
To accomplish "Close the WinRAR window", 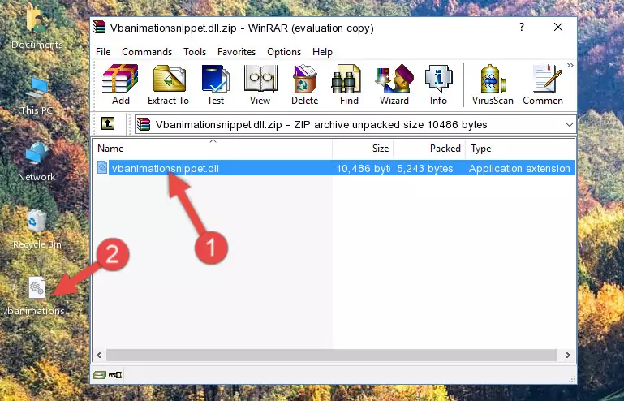I will click(558, 27).
